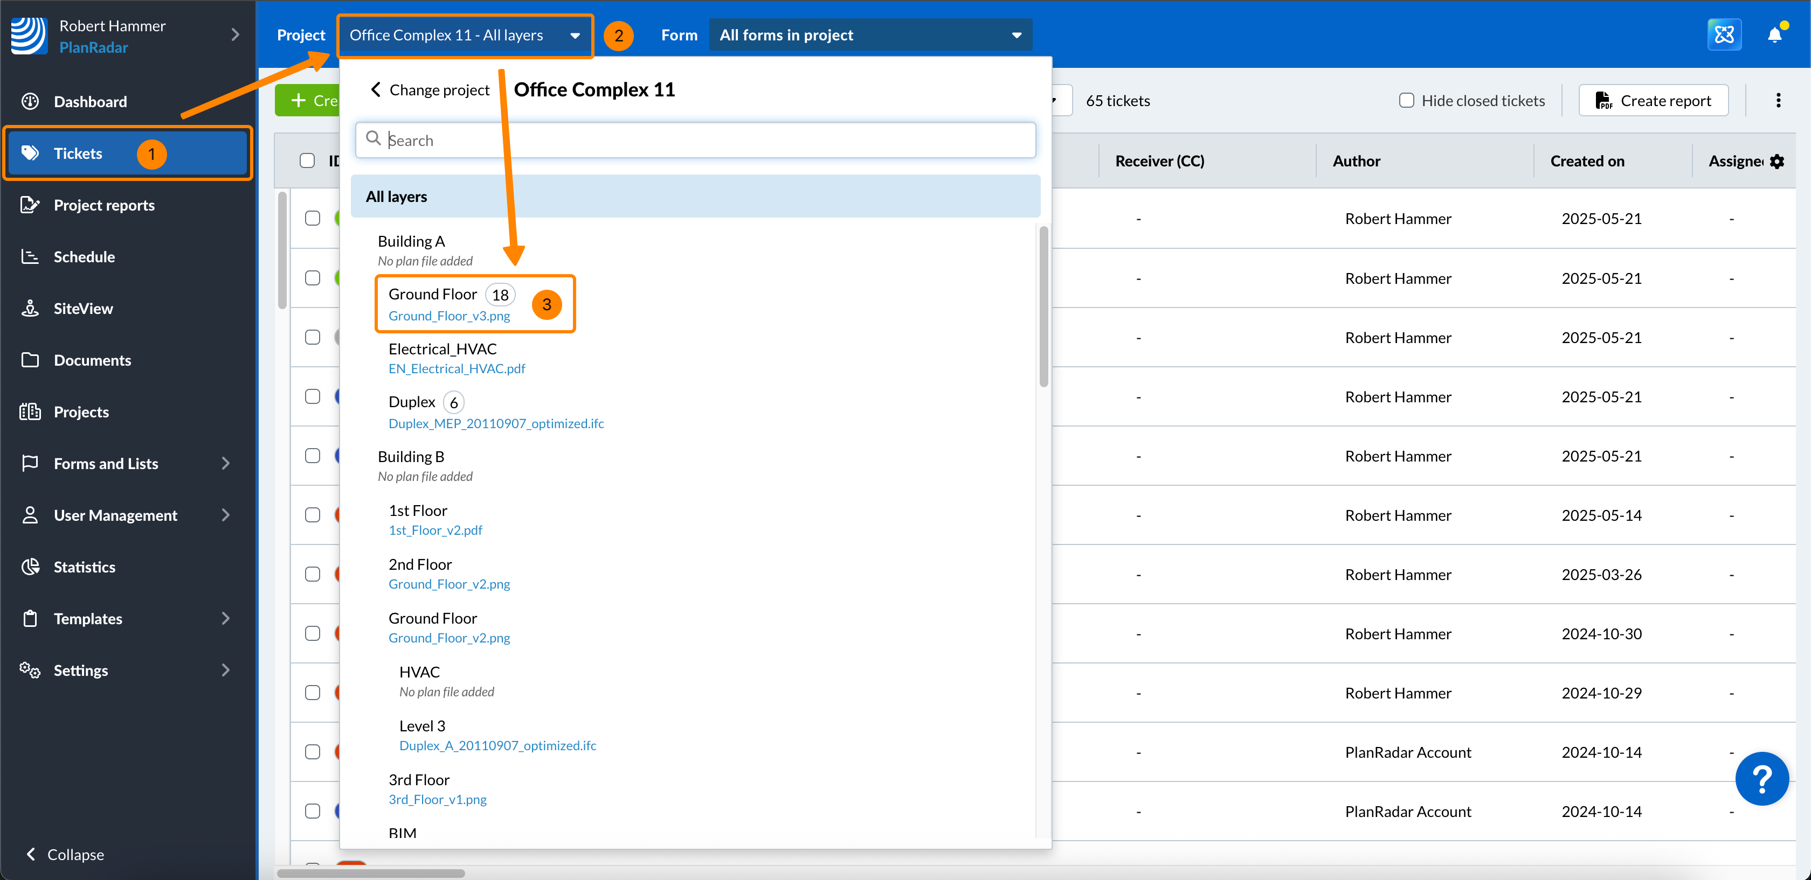Open Project reports in sidebar

tap(104, 205)
